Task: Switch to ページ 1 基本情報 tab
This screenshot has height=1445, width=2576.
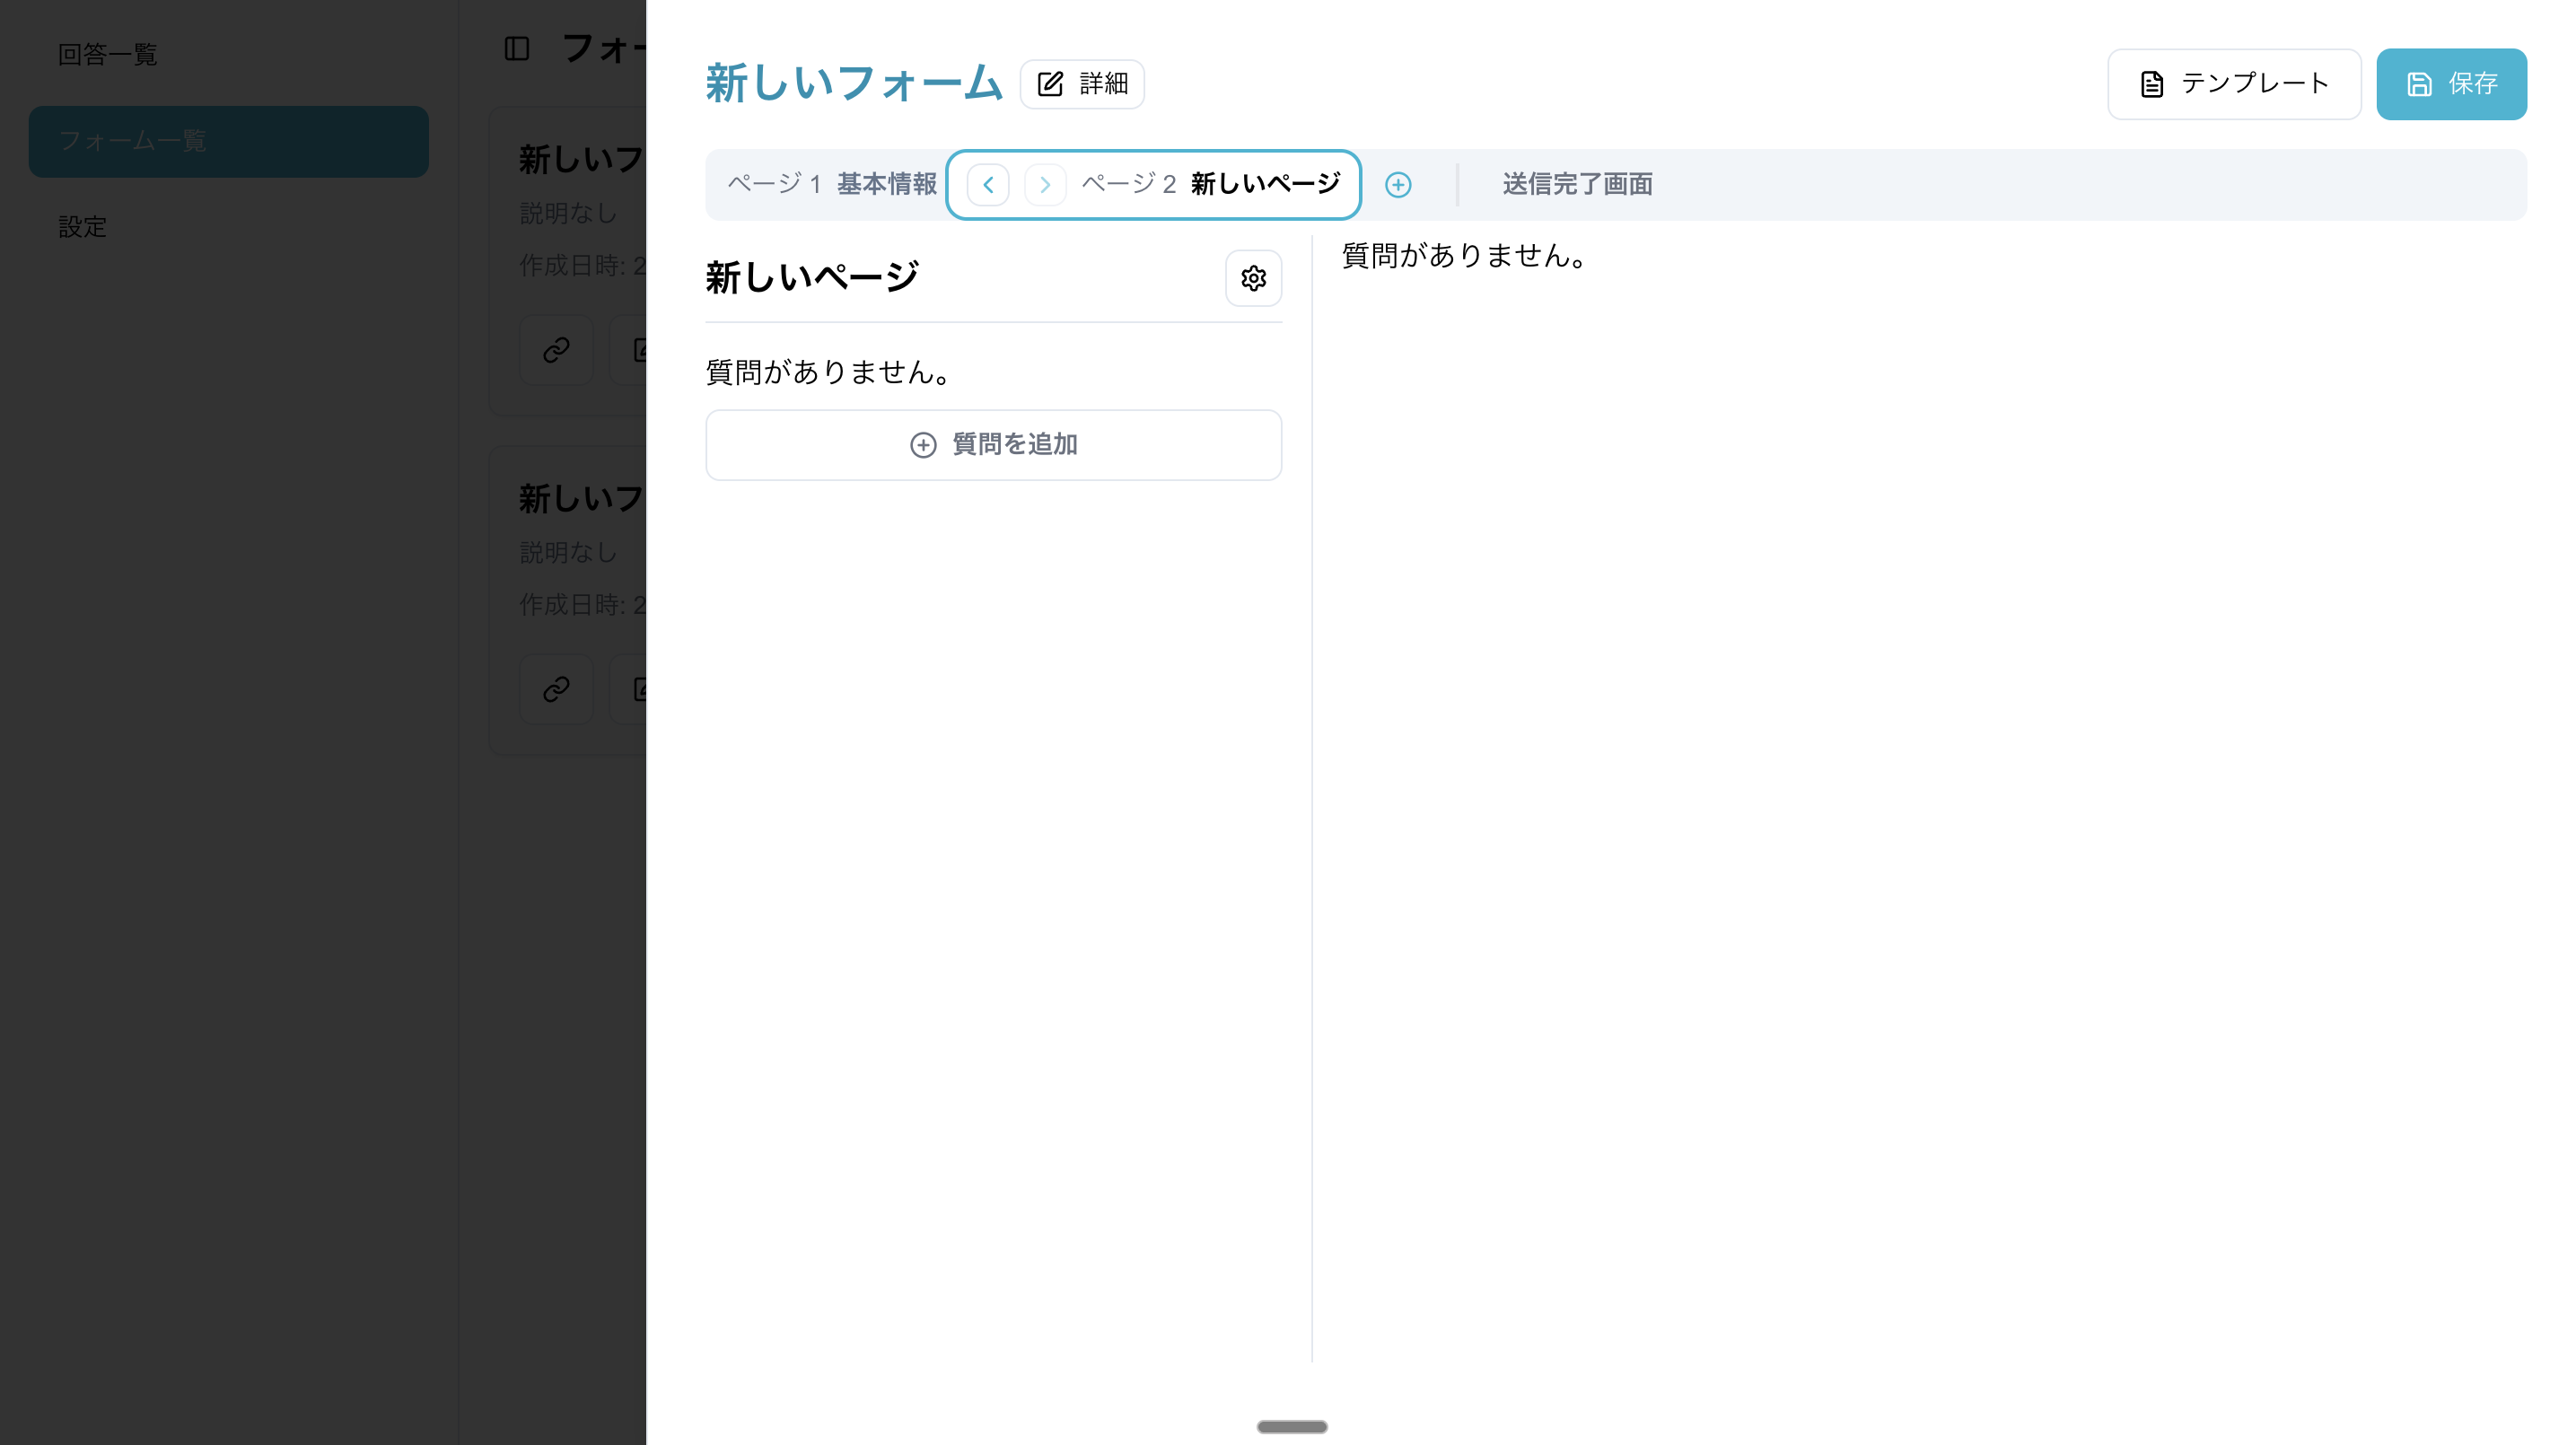Action: 831,184
